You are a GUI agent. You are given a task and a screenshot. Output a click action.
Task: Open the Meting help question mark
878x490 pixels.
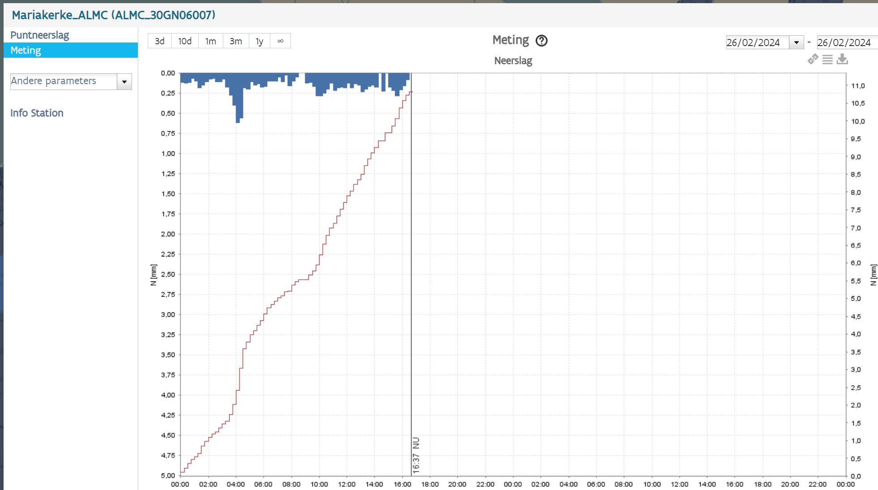click(541, 41)
